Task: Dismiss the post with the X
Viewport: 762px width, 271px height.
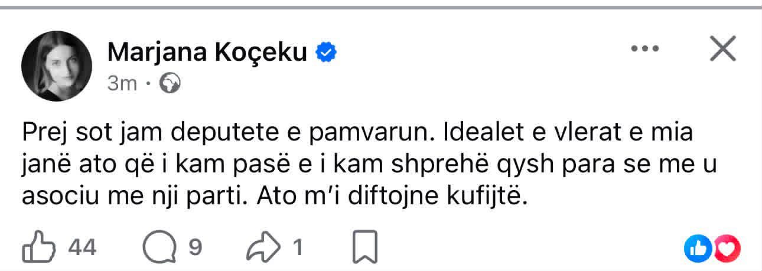Action: 722,49
